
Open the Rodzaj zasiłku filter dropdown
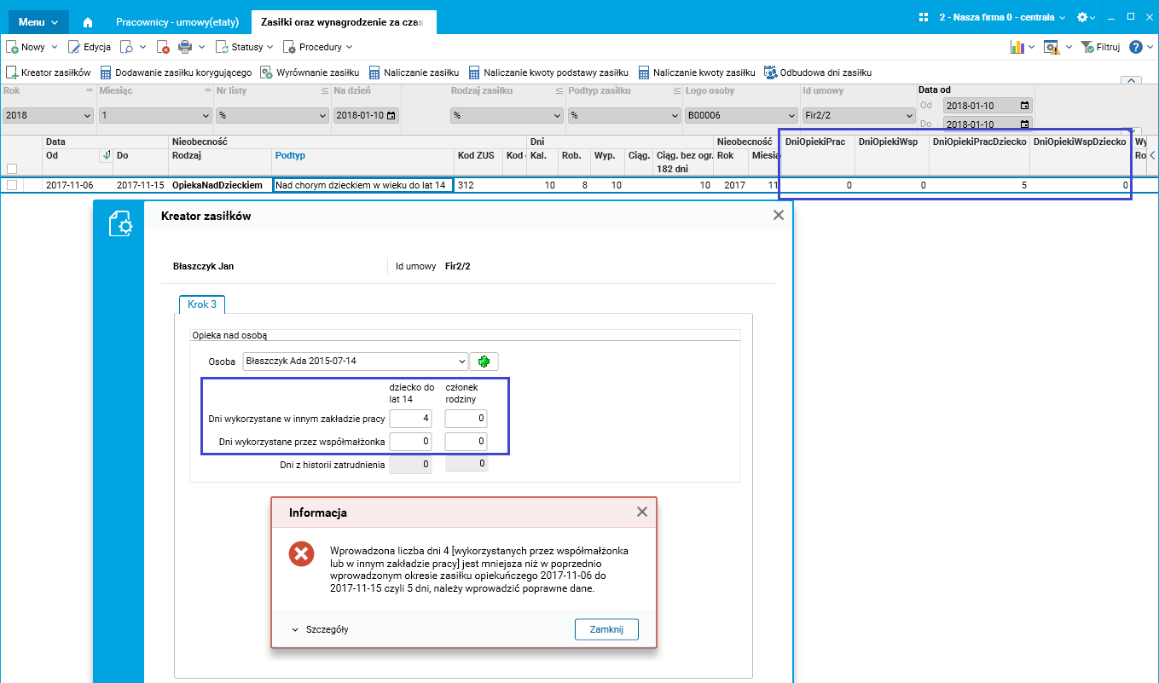507,115
